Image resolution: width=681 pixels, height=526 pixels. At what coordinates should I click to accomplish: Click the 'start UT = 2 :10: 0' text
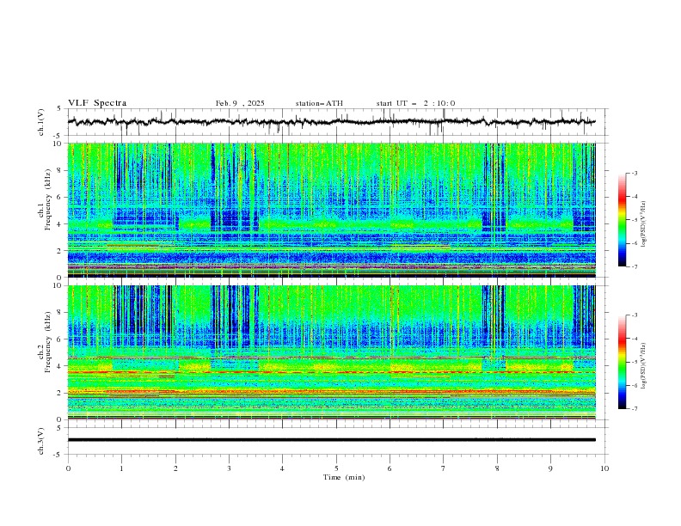pos(415,103)
